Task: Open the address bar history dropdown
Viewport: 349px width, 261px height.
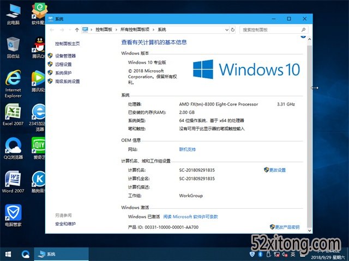Action: coord(227,30)
